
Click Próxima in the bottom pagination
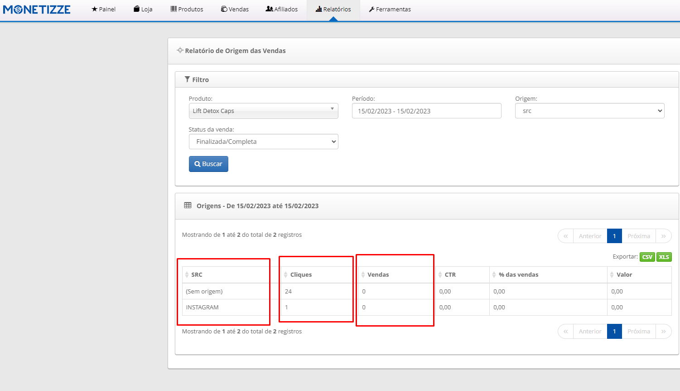point(638,332)
